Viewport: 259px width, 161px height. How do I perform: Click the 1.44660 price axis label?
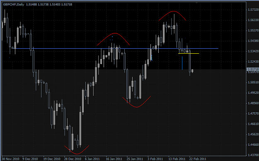(253, 144)
